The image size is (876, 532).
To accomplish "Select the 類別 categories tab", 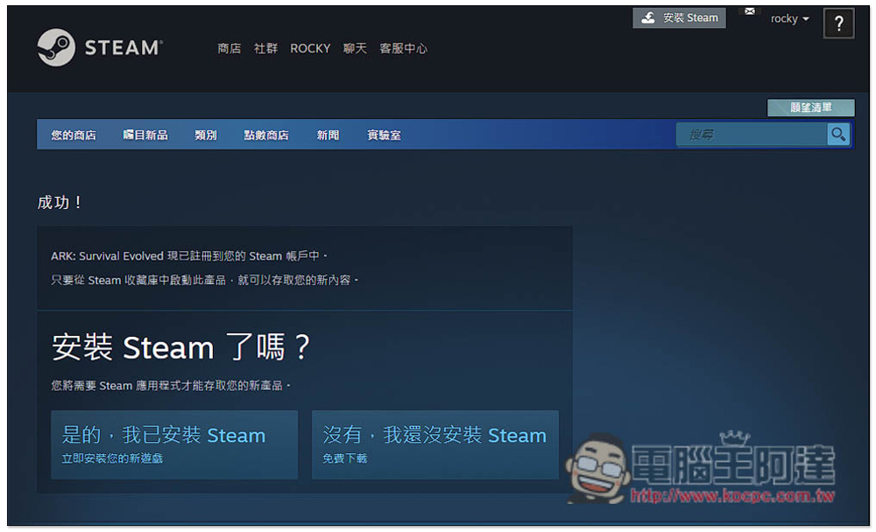I will [206, 135].
